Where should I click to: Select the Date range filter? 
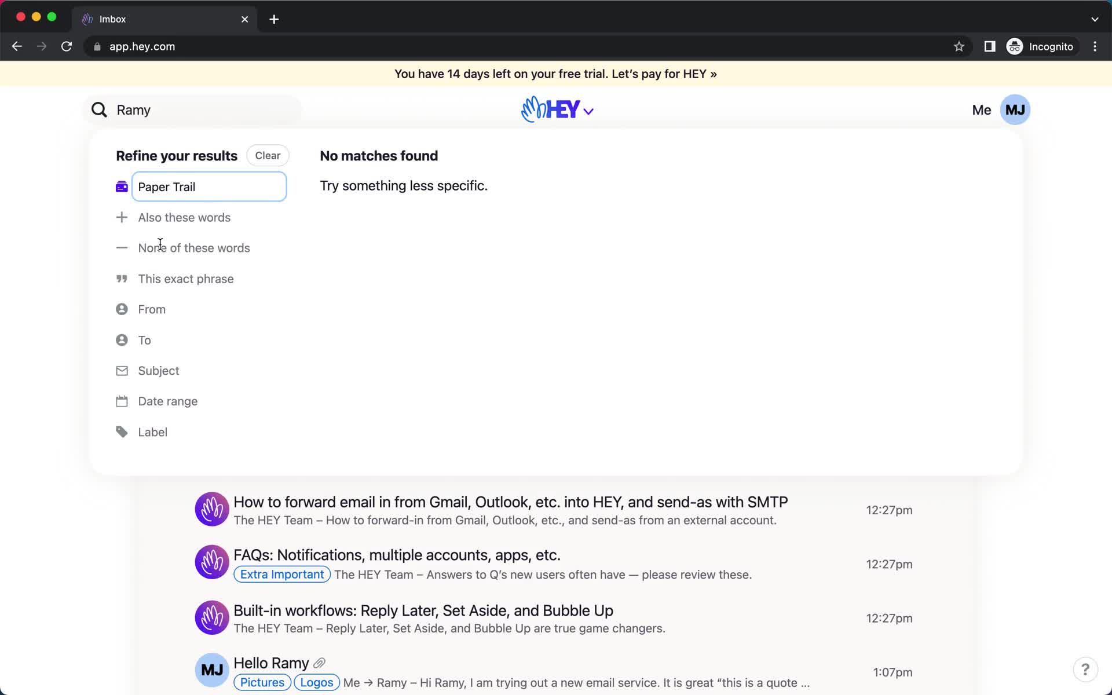pyautogui.click(x=168, y=401)
